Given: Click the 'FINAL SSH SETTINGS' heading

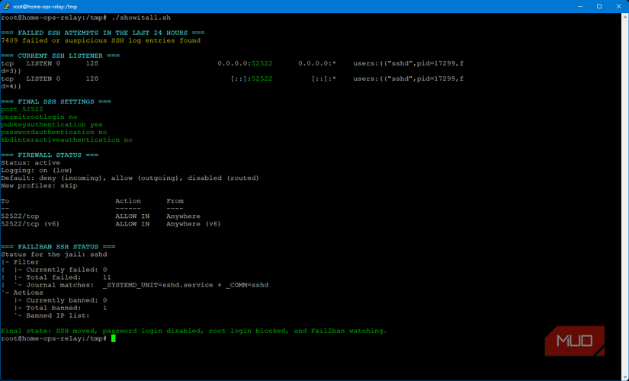Looking at the screenshot, I should pos(56,102).
